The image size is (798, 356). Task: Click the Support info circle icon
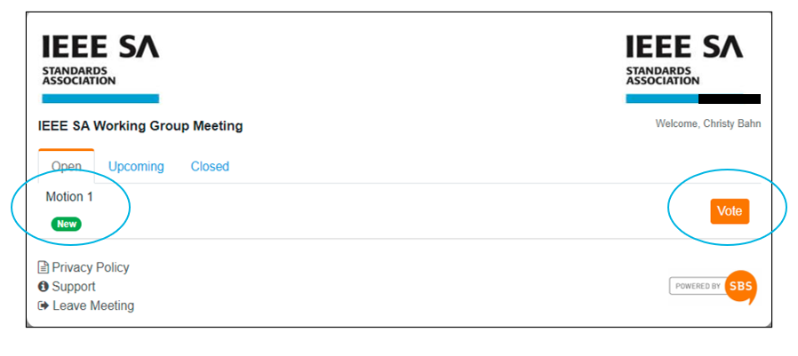[44, 287]
